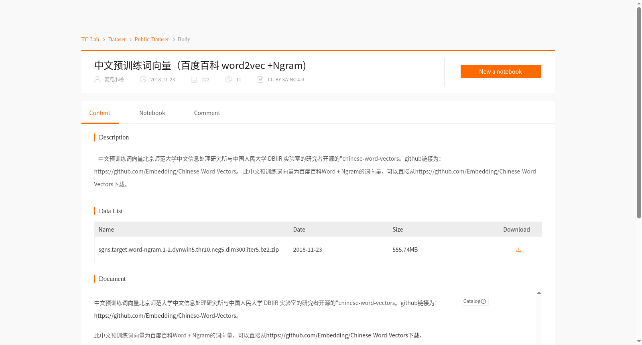This screenshot has width=642, height=345.
Task: Click the dataset title heading
Action: tap(200, 65)
